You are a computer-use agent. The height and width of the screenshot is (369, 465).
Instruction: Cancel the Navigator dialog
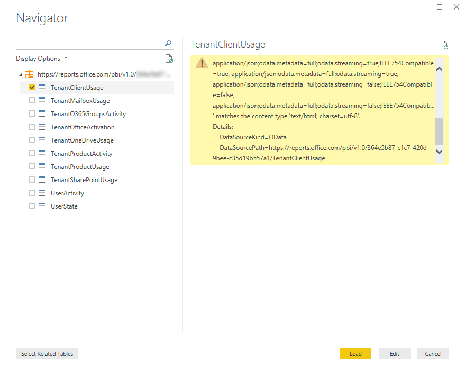[x=433, y=354]
